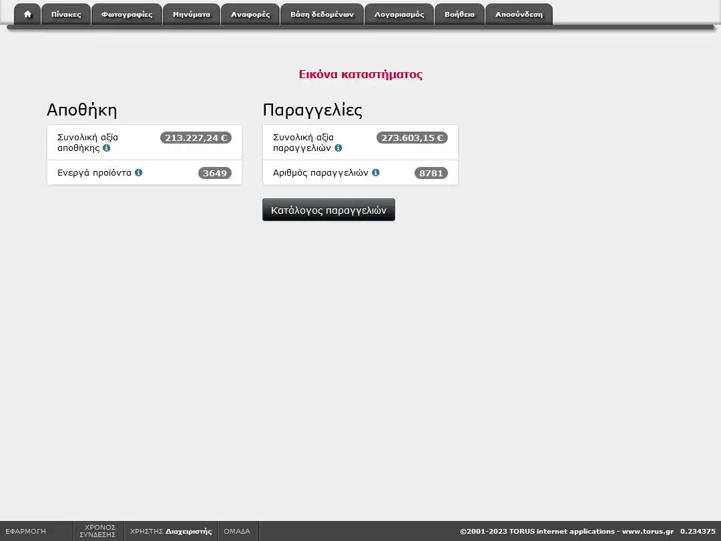Open the Αναφορές menu
The height and width of the screenshot is (541, 721).
(250, 14)
